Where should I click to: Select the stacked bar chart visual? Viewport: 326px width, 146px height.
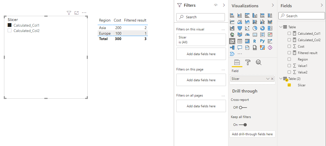232,15
